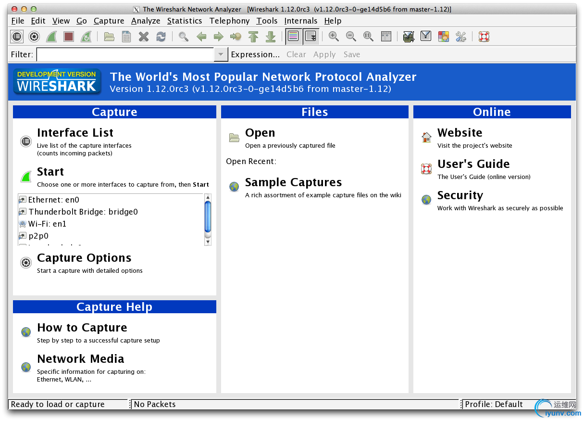The height and width of the screenshot is (421, 584).
Task: Open the Sample Captures wiki link
Action: pyautogui.click(x=294, y=182)
